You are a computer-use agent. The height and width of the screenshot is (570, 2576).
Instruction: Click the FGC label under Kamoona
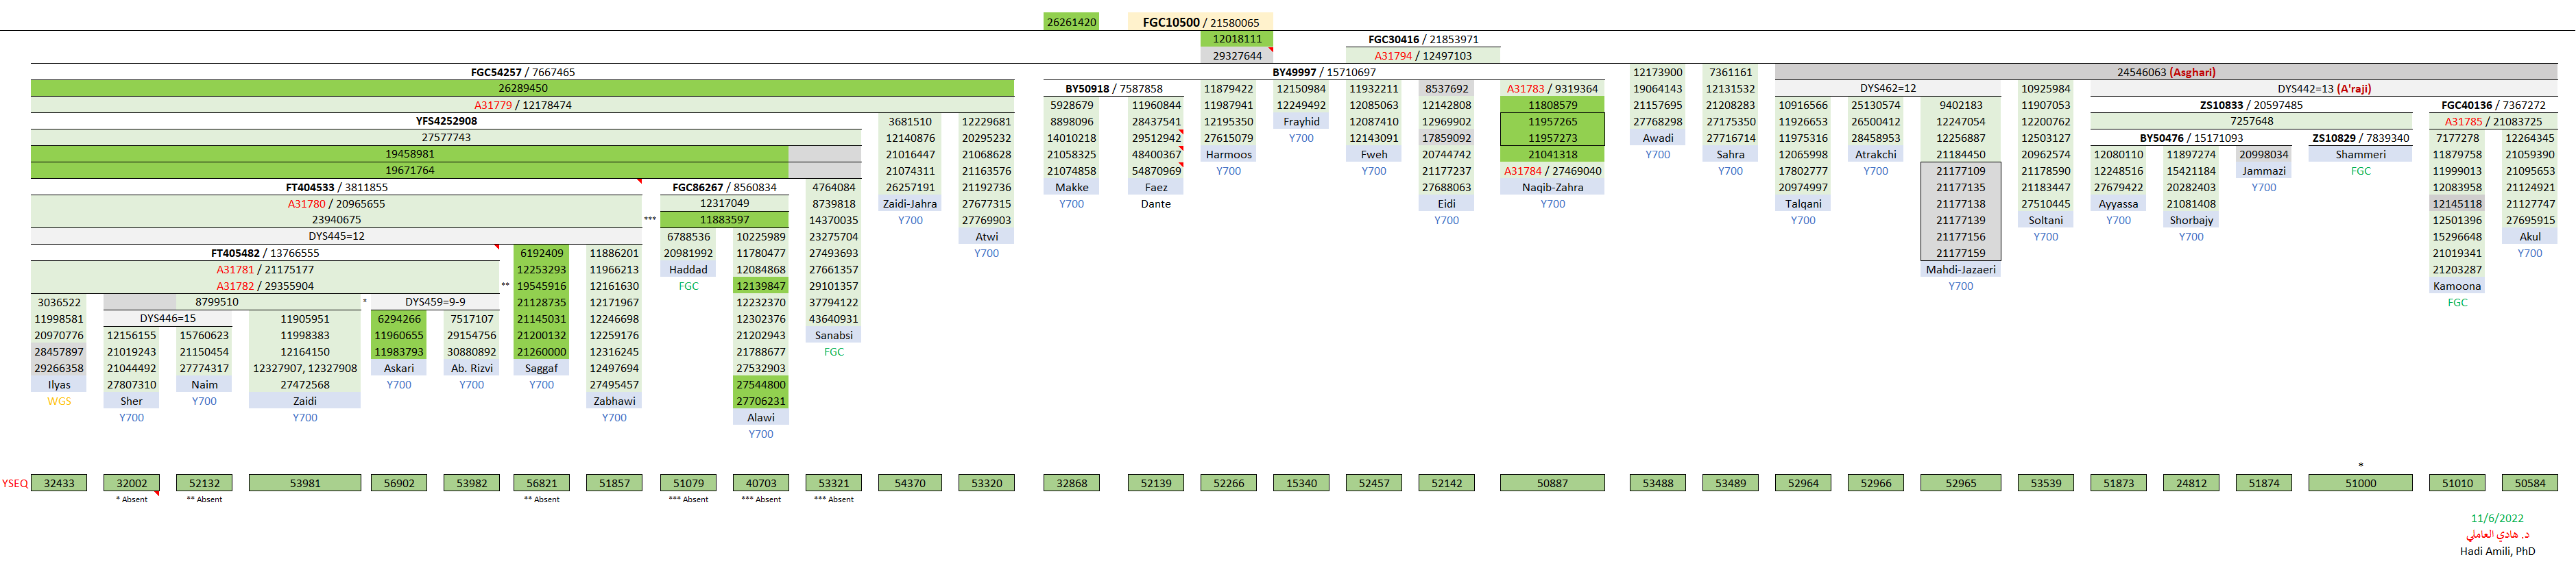click(x=2457, y=303)
